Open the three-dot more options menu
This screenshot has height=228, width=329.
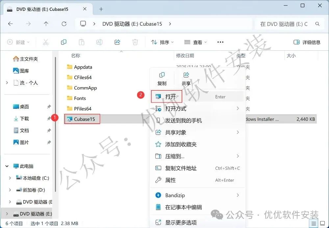point(220,42)
